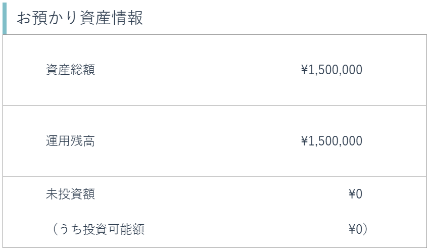Viewport: 430px width, 251px height.
Task: Click the yen sign in the 投資可能額 amount
Action: (352, 229)
